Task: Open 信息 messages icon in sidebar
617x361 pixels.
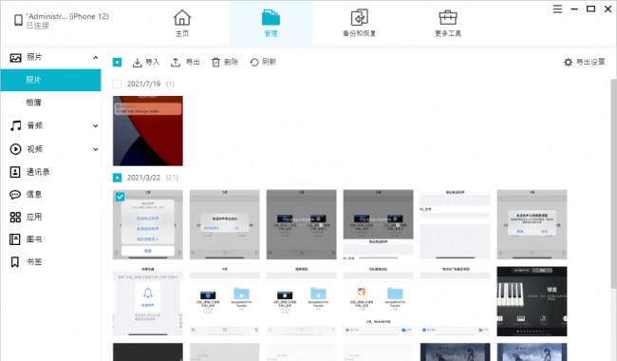Action: (x=15, y=195)
